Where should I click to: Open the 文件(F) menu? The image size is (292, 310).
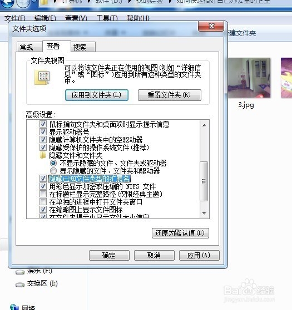click(14, 18)
